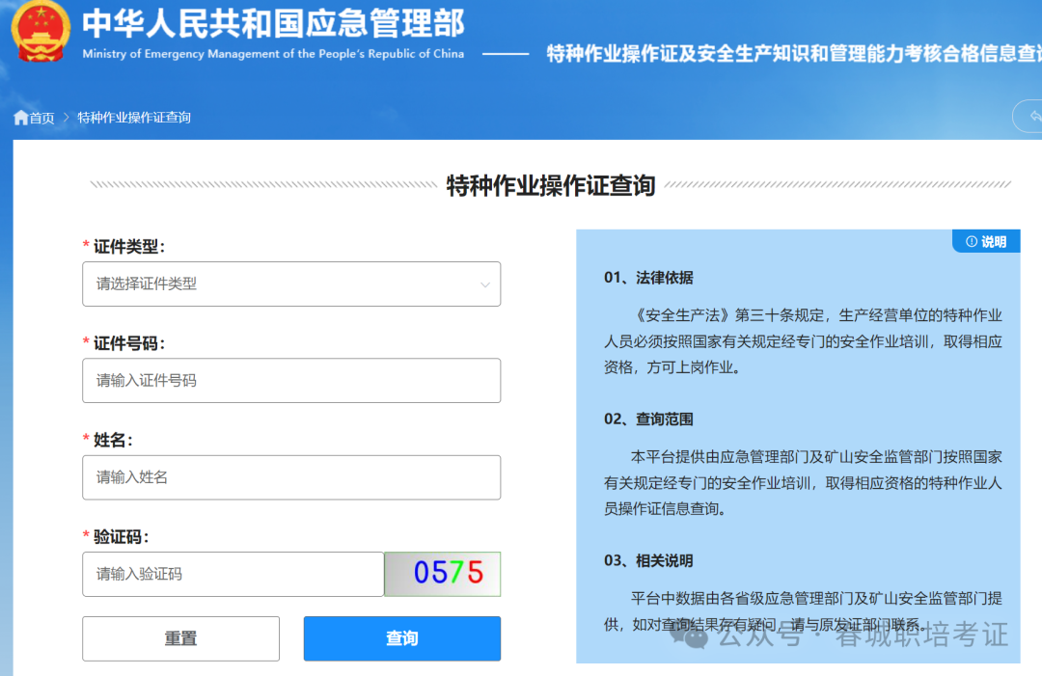Click 特种作业操作证查询 breadcrumb link
1042x676 pixels.
(x=133, y=118)
